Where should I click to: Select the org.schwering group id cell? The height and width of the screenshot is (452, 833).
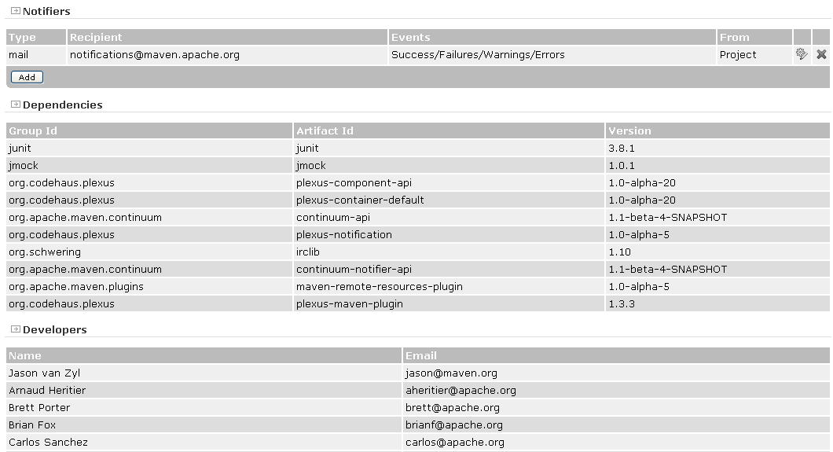(45, 252)
